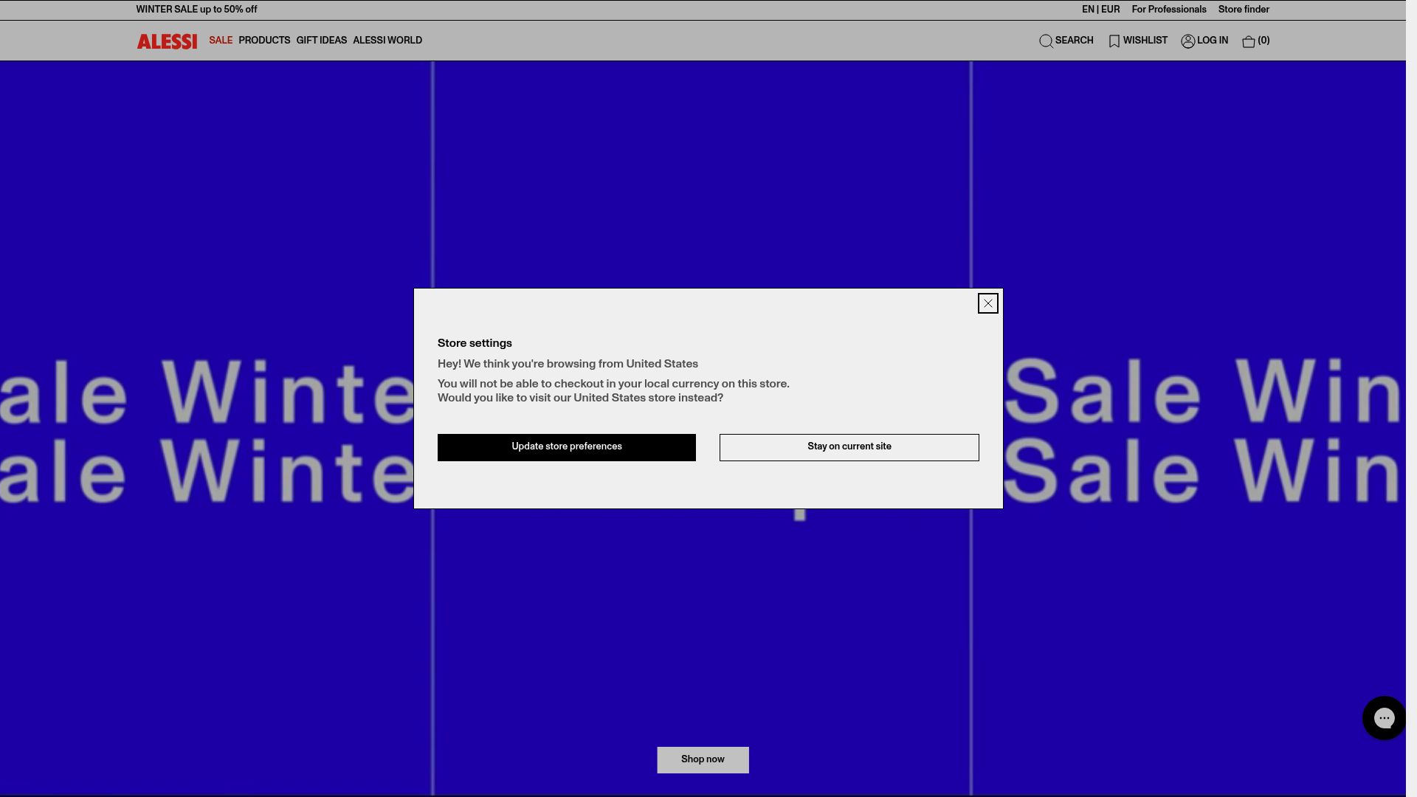1417x797 pixels.
Task: Click the Shop now button
Action: coord(703,760)
